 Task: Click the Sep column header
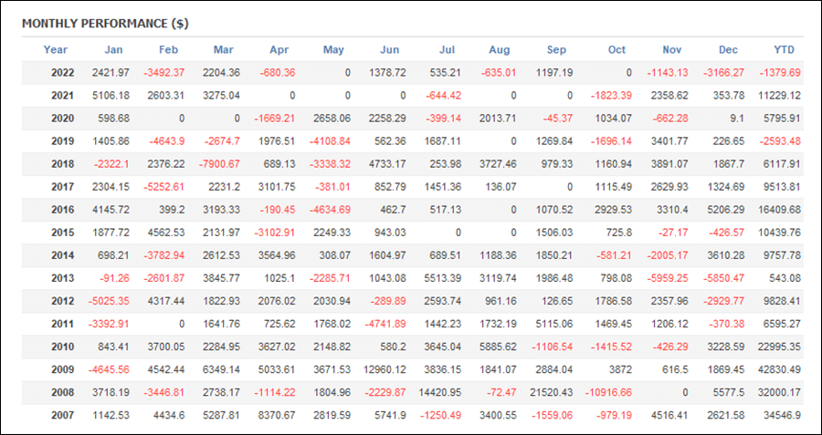[x=556, y=50]
